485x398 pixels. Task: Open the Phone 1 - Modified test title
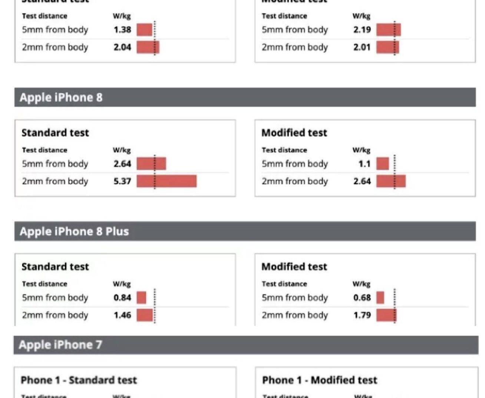(x=319, y=380)
